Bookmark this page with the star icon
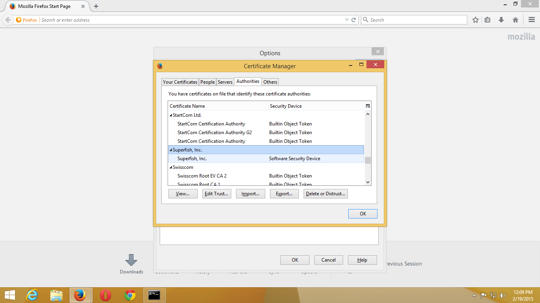The image size is (540, 303). point(476,20)
